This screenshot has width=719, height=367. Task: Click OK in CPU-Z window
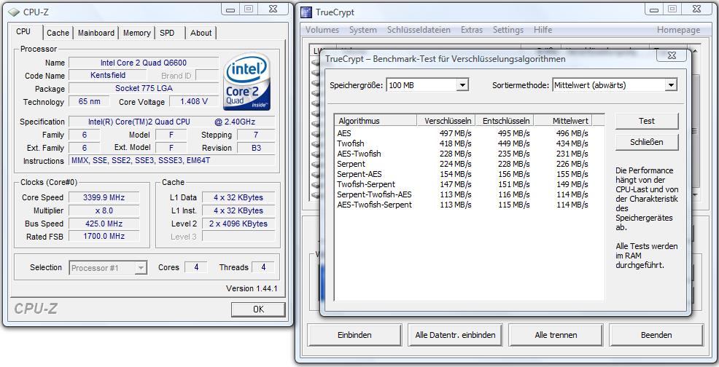[x=258, y=309]
